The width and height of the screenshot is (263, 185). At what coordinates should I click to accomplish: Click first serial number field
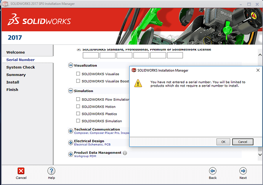[91, 55]
